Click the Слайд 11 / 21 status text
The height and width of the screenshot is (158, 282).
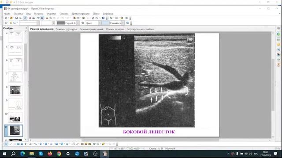(162, 148)
